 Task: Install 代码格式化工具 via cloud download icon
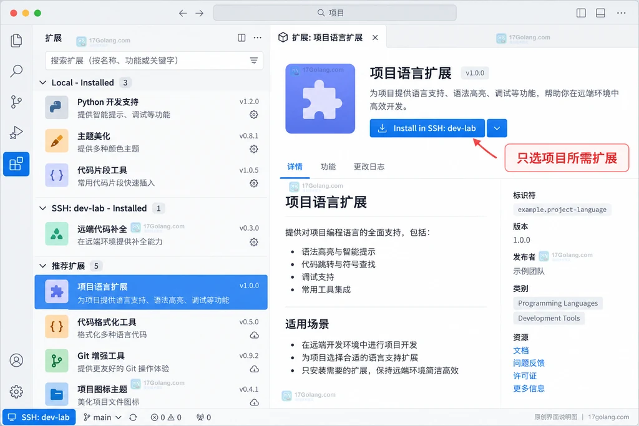[x=255, y=335]
